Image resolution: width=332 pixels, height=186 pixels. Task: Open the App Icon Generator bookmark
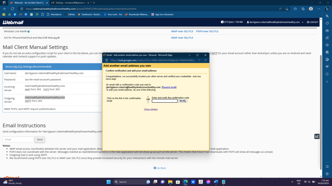pyautogui.click(x=162, y=15)
